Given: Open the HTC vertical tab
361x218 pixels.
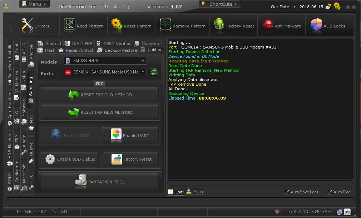Looking at the screenshot, I should [31, 182].
